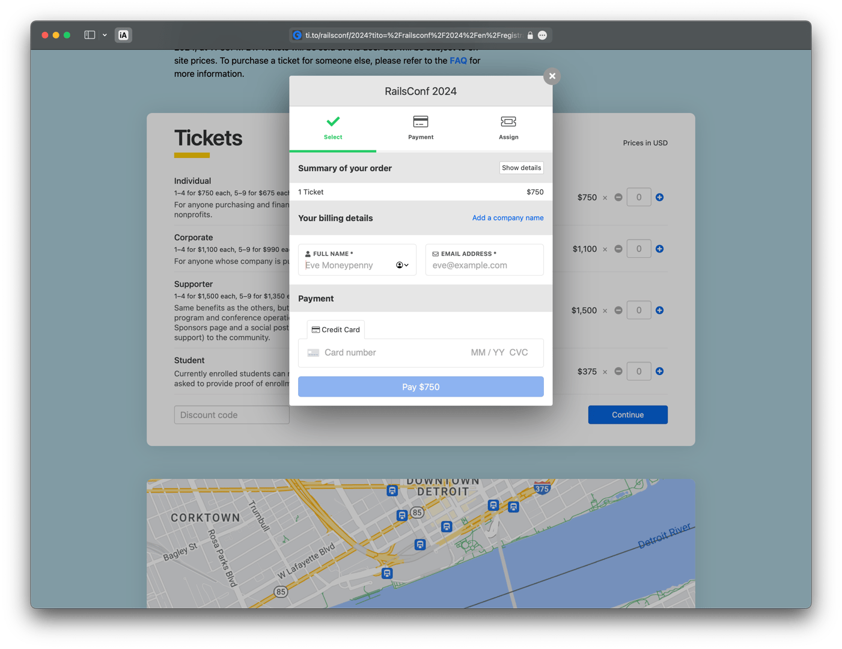Screen dimensions: 842x649
Task: Click the Add a company name link
Action: [x=508, y=218]
